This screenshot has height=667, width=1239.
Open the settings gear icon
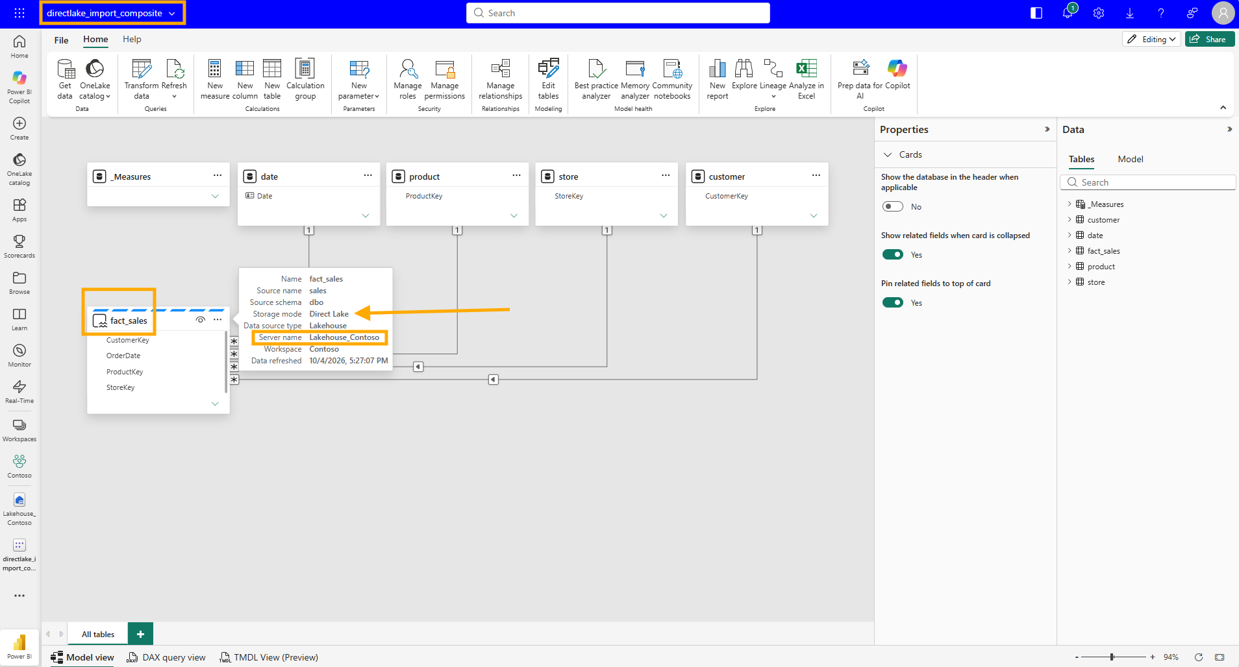coord(1099,13)
